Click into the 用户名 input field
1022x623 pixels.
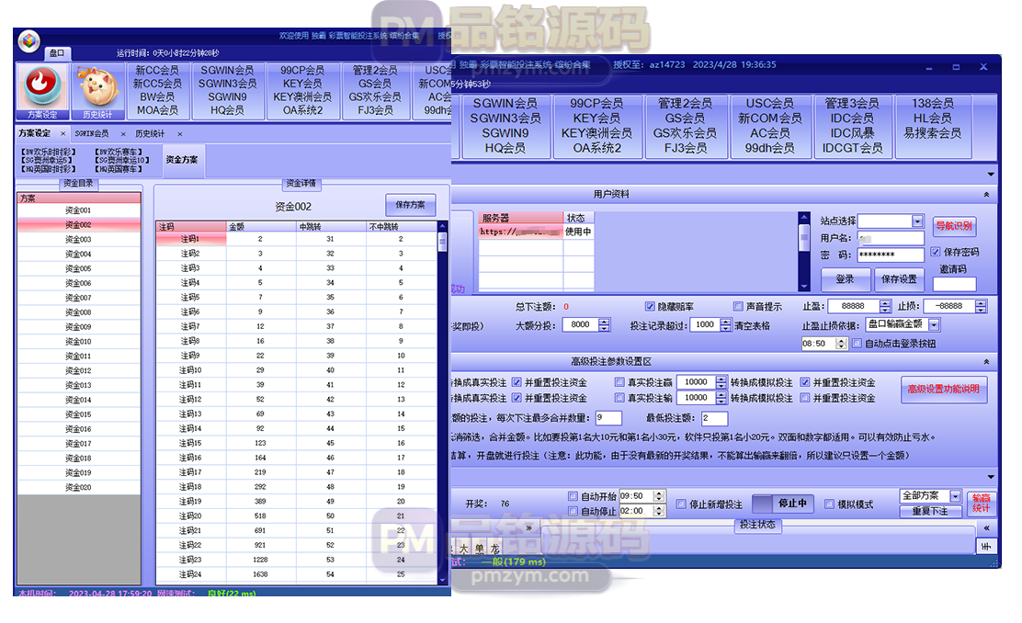pos(891,238)
